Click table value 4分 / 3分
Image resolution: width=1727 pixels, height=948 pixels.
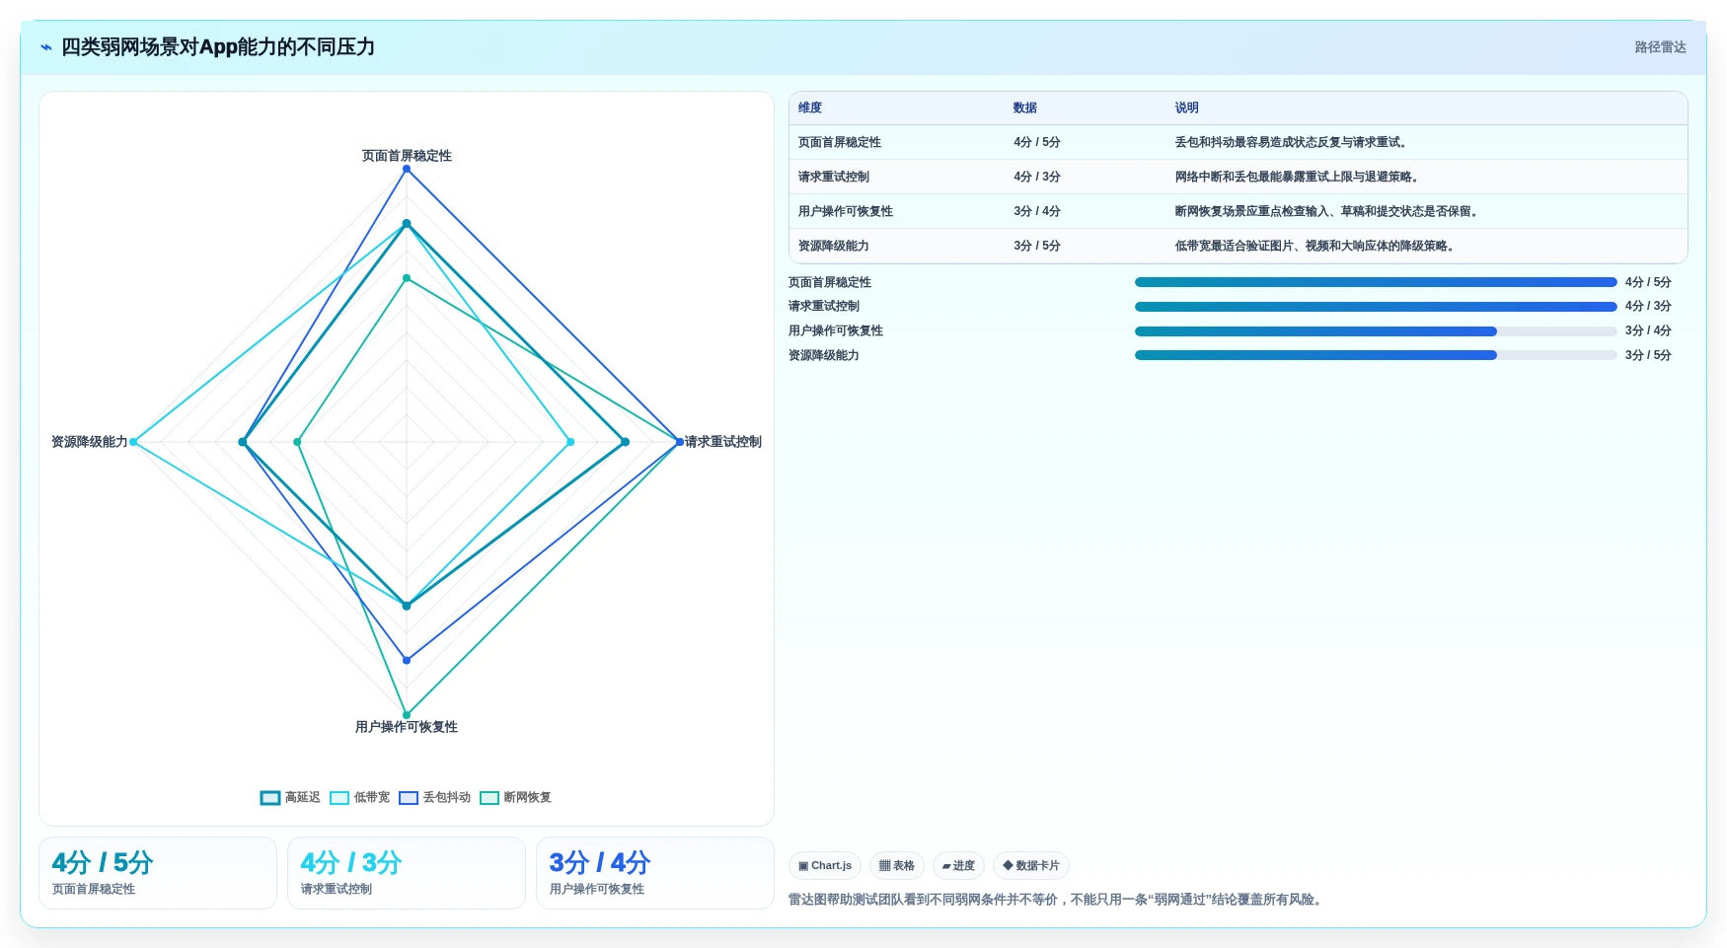pos(1037,178)
